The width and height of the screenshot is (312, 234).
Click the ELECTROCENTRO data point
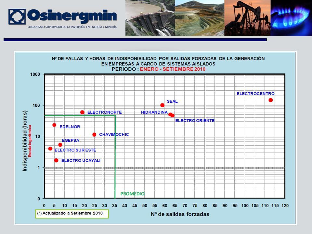click(x=271, y=100)
